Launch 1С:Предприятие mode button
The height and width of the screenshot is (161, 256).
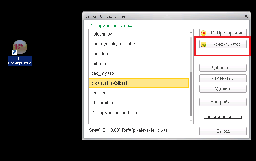click(x=223, y=33)
